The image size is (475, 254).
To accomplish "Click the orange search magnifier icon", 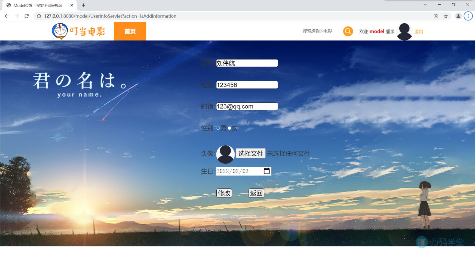I will click(348, 31).
